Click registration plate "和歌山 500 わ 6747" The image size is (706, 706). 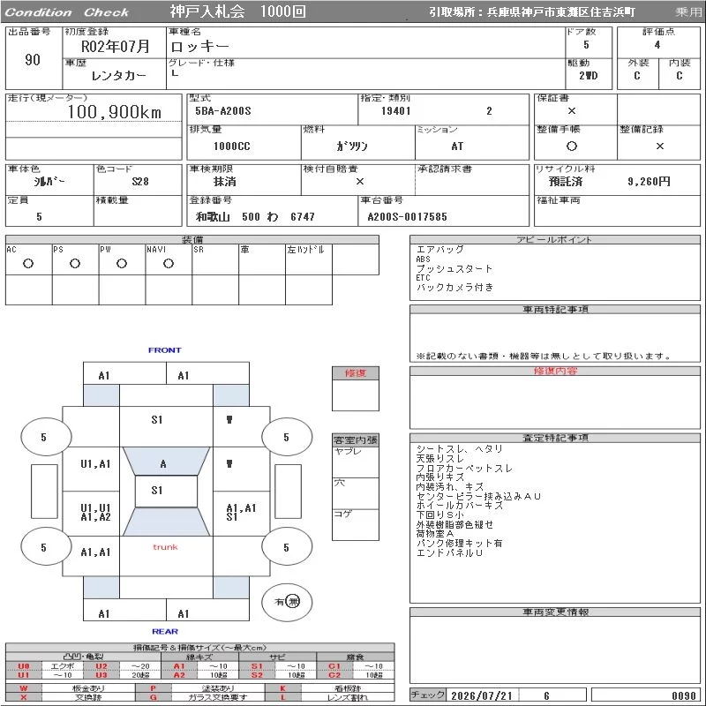[x=255, y=217]
